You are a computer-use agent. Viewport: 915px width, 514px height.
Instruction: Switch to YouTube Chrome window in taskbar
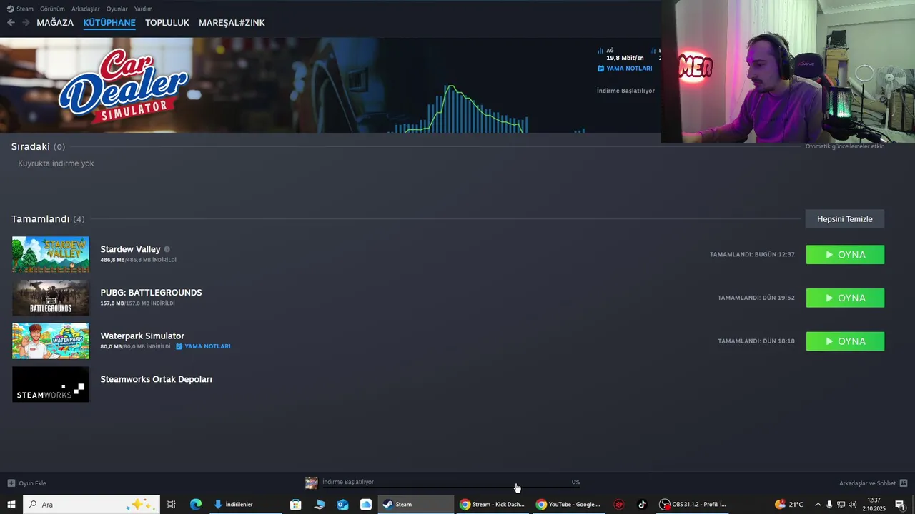click(570, 505)
